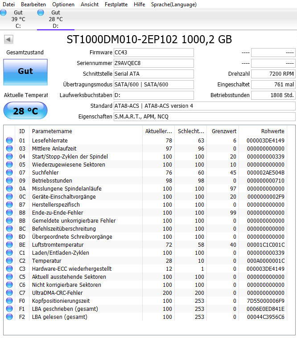Viewport: 297px width, 338px height.
Task: Click the 28 °C temperature button
Action: point(25,111)
